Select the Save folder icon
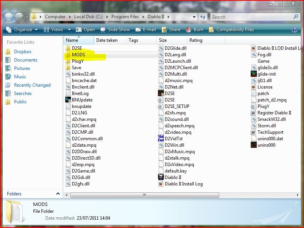 tap(68, 68)
